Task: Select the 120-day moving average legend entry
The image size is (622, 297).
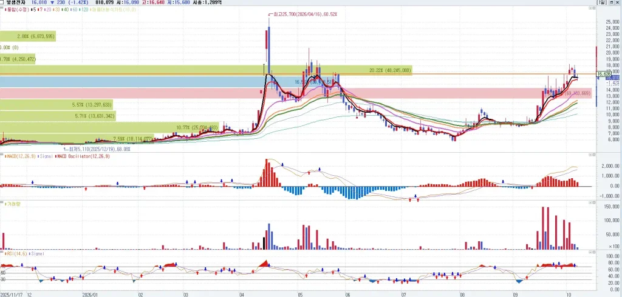Action: (83, 10)
